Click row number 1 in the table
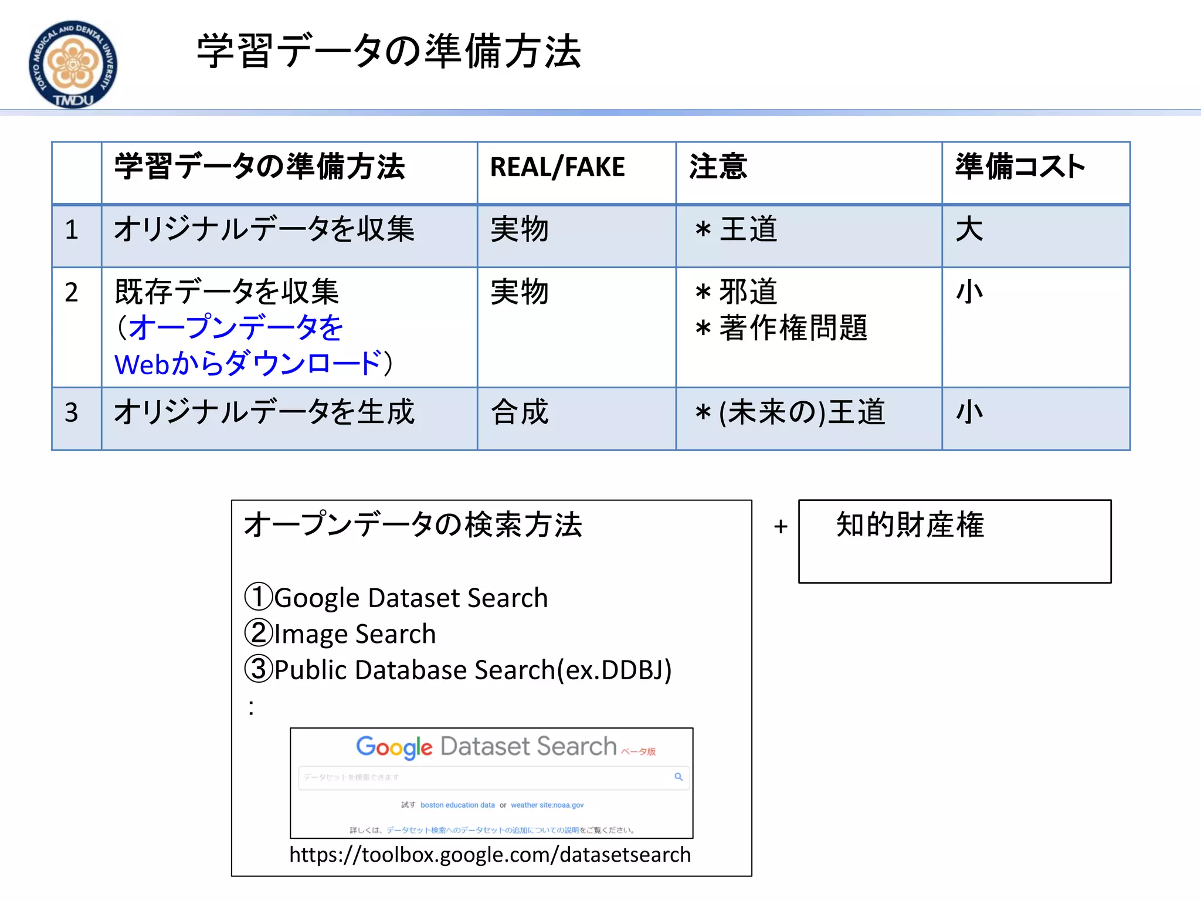The width and height of the screenshot is (1201, 901). point(72,229)
